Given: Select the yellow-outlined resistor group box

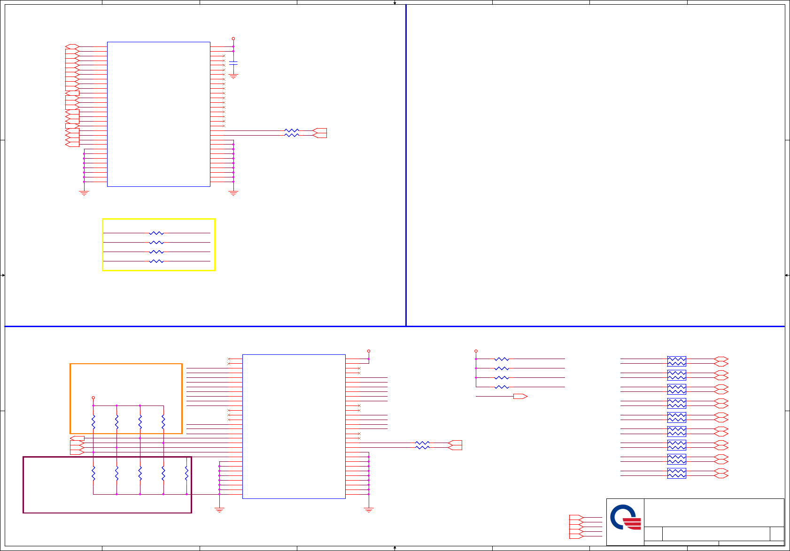Looking at the screenshot, I should click(159, 245).
